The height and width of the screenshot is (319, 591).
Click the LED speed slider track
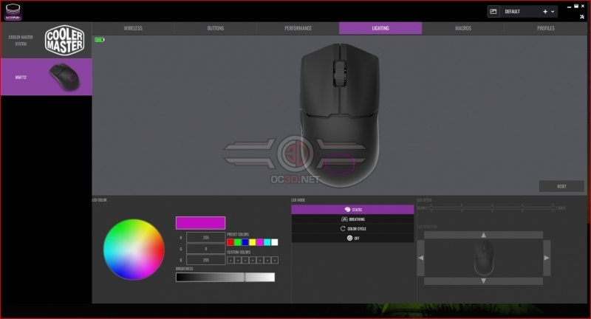(x=492, y=208)
